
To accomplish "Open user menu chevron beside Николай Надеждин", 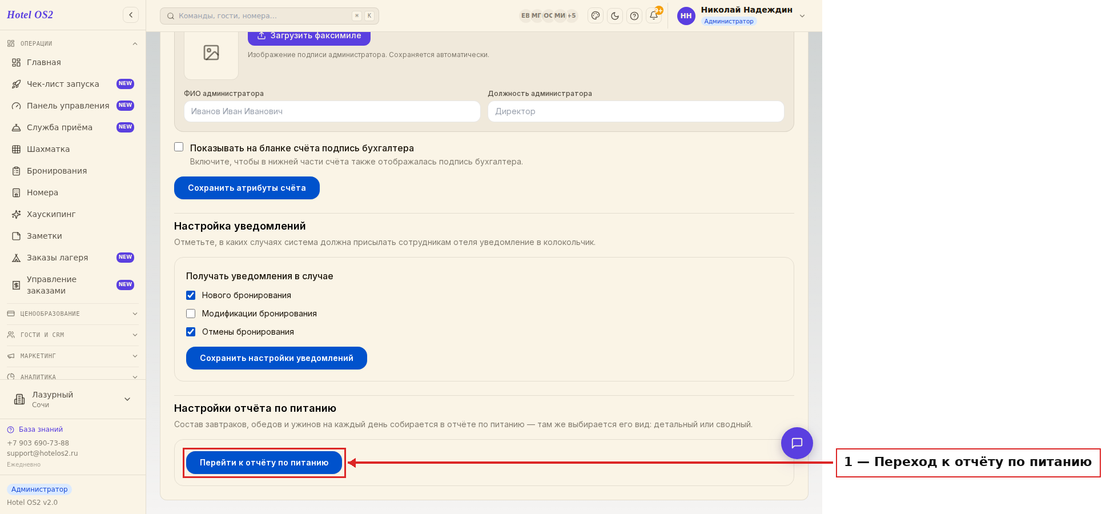I will [x=802, y=16].
